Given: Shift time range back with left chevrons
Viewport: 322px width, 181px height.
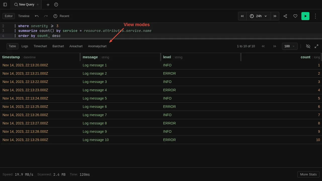Looking at the screenshot, I should [242, 16].
